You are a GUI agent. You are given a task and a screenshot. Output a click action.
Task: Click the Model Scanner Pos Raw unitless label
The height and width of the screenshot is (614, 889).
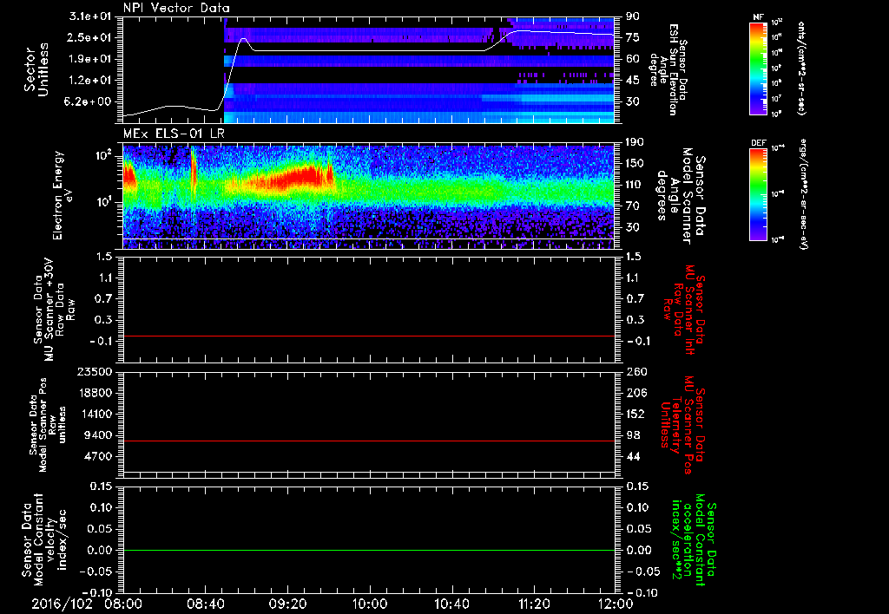49,425
